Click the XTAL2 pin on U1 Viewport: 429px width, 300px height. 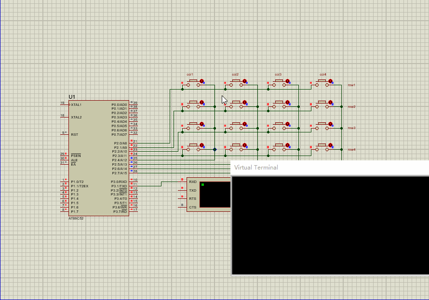pyautogui.click(x=76, y=117)
